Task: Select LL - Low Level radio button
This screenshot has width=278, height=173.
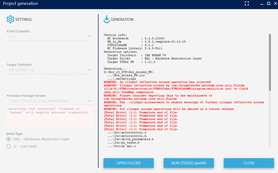Action: (x=9, y=146)
